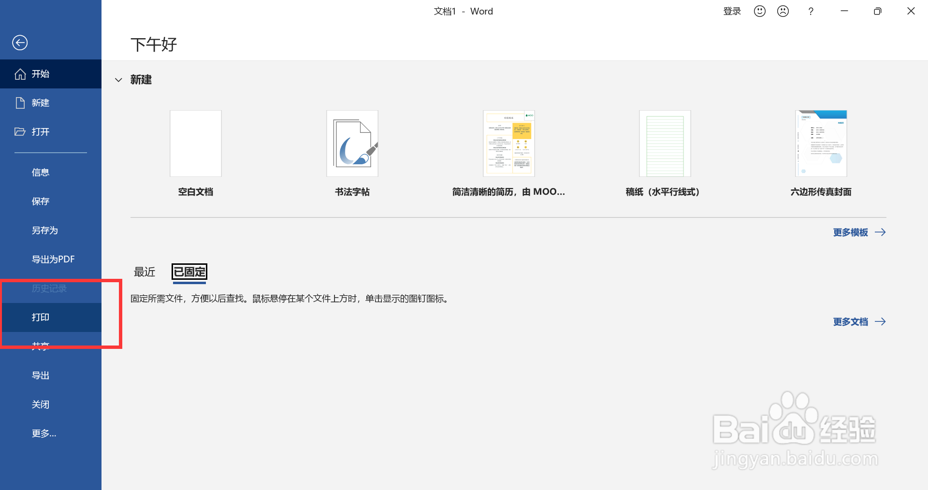Image resolution: width=928 pixels, height=490 pixels.
Task: Switch to the 最近 recent files tab
Action: click(144, 272)
